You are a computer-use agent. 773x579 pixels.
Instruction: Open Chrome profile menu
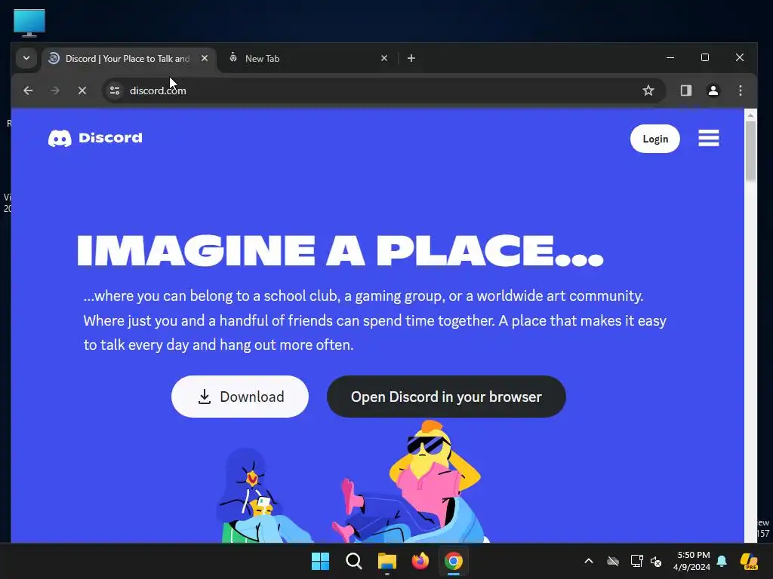point(713,90)
